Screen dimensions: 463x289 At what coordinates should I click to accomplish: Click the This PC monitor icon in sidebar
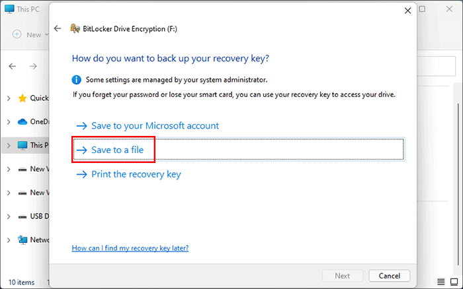pyautogui.click(x=23, y=145)
